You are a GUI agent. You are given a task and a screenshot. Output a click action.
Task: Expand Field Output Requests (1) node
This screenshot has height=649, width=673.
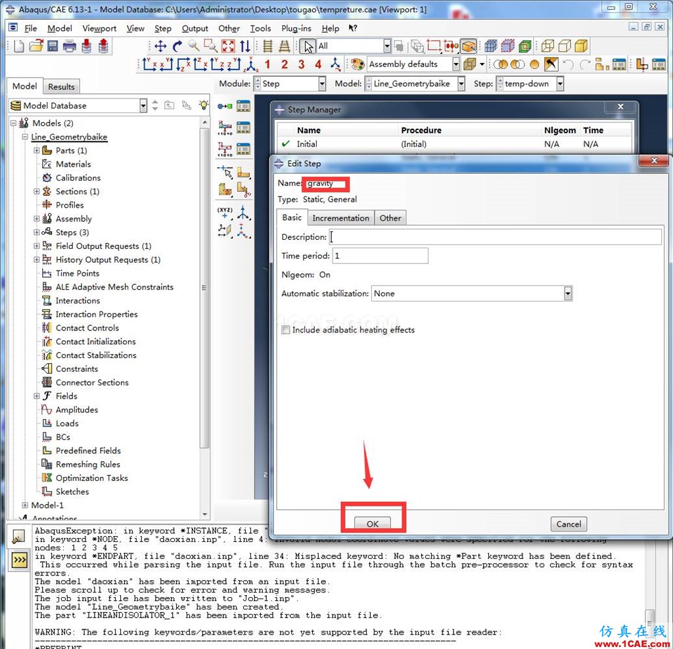point(37,246)
